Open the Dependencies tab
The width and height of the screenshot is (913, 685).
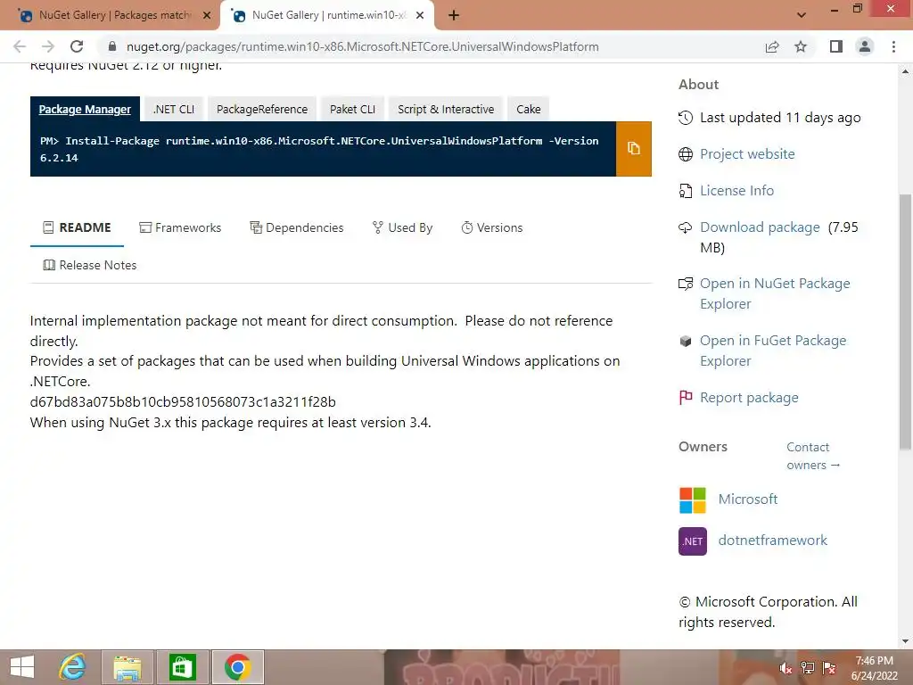[x=296, y=227]
